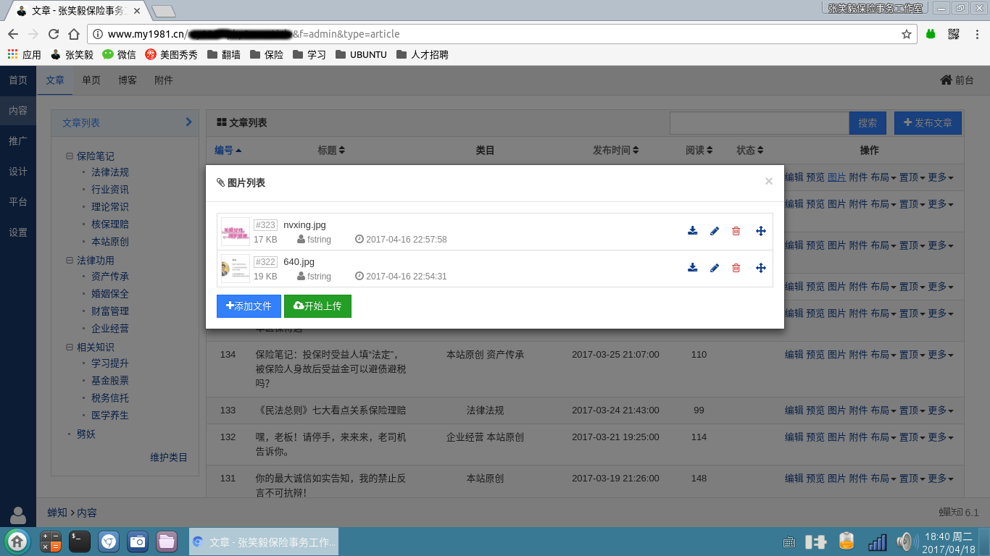Click move handle for nvxing.jpg
The image size is (990, 556).
(x=761, y=231)
